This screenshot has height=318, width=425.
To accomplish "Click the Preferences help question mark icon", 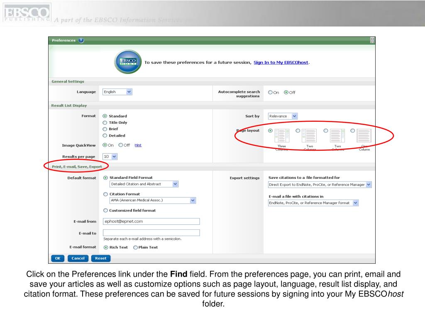I will [81, 40].
